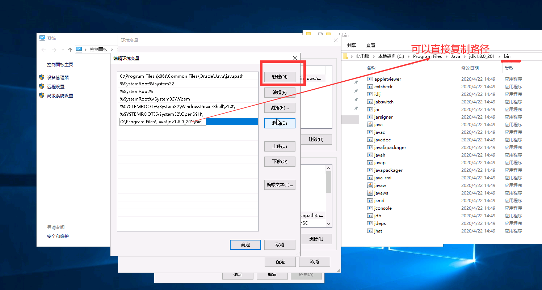Click the 浏览(B)... button

click(280, 108)
